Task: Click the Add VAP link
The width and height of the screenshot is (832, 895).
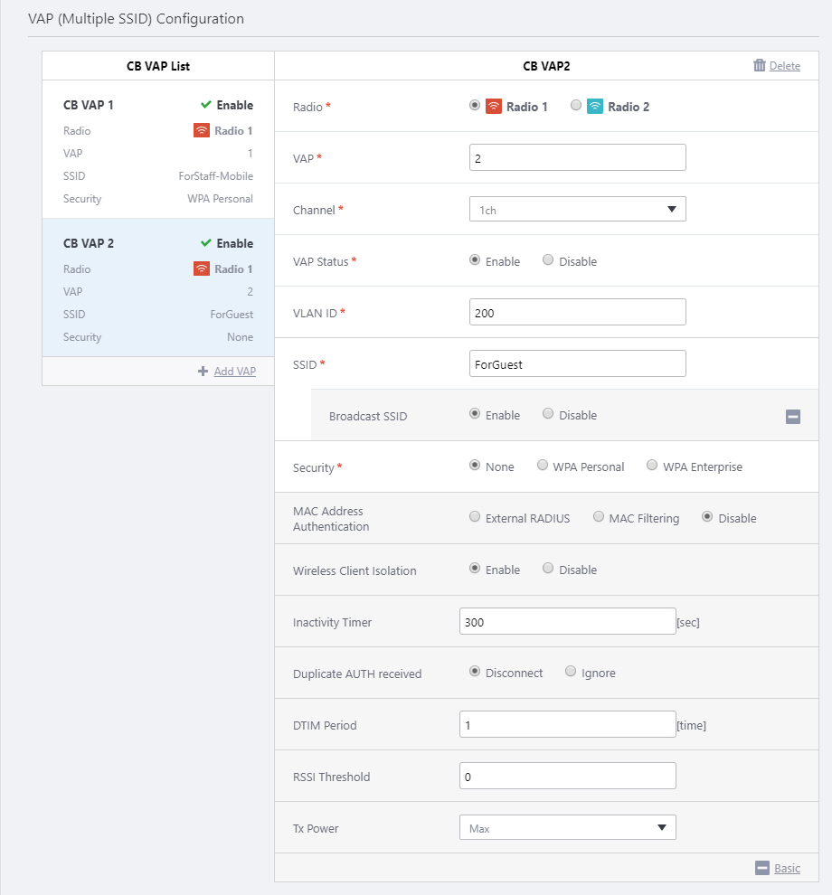Action: click(x=235, y=371)
